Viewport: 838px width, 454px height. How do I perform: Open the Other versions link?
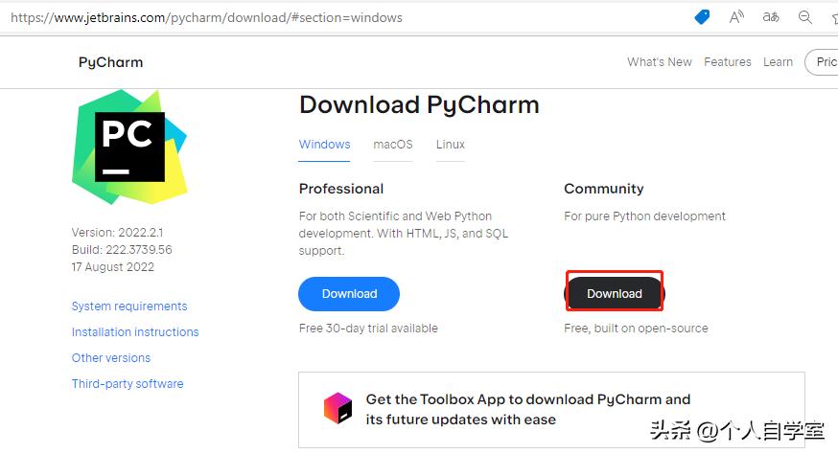pyautogui.click(x=111, y=358)
